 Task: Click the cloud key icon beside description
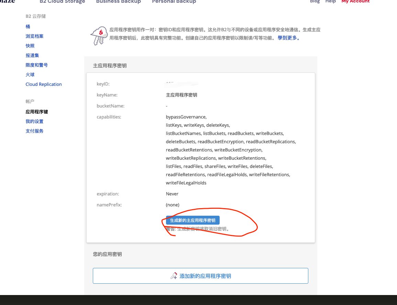(x=99, y=35)
